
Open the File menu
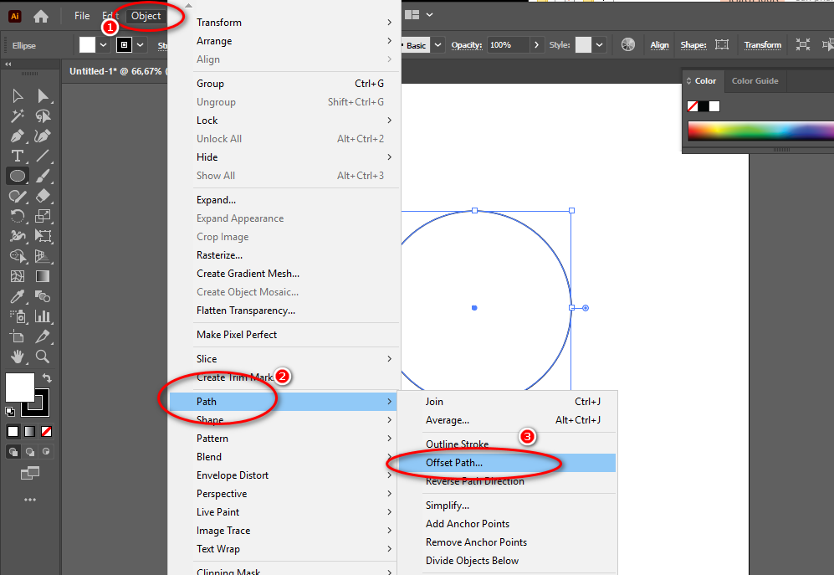coord(82,16)
